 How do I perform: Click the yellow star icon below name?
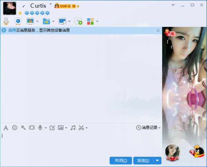[20, 13]
